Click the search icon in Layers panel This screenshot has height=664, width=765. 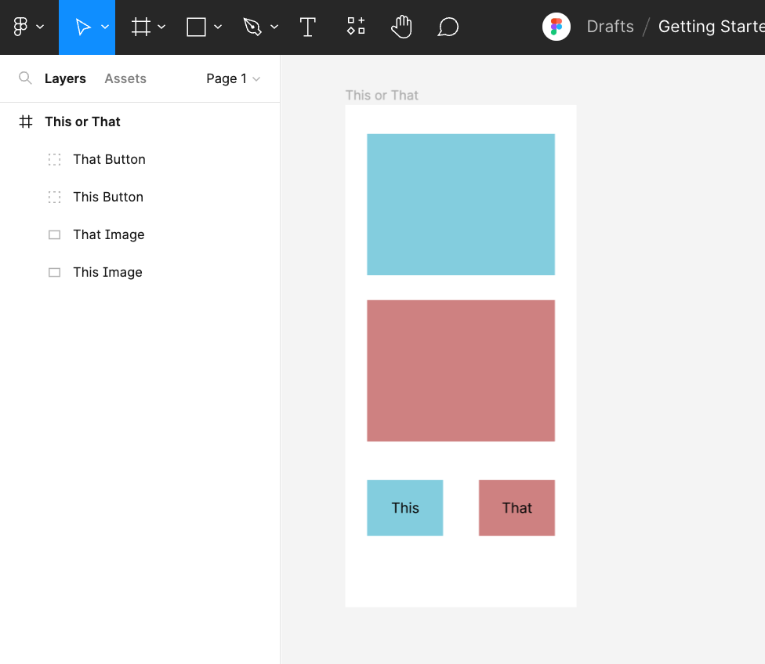[x=25, y=78]
